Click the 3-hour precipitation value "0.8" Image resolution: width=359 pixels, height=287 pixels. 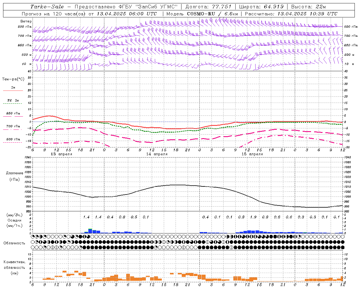click(x=122, y=217)
